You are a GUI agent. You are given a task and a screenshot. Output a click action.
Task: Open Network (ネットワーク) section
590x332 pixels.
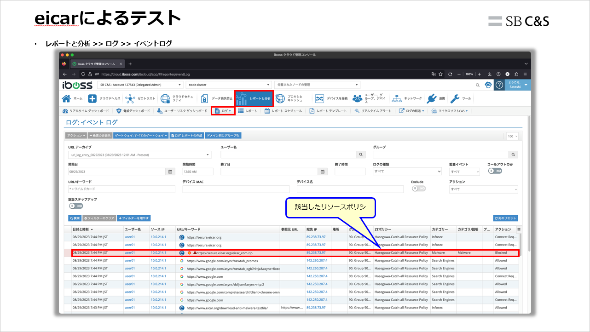pyautogui.click(x=407, y=98)
